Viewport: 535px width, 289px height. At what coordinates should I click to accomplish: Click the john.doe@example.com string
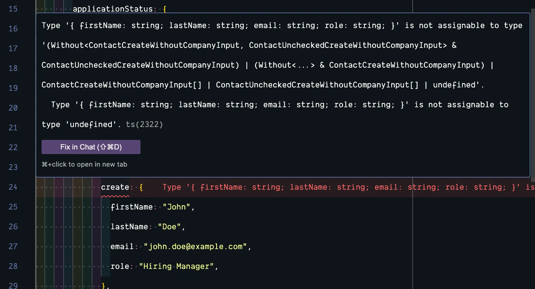click(195, 247)
